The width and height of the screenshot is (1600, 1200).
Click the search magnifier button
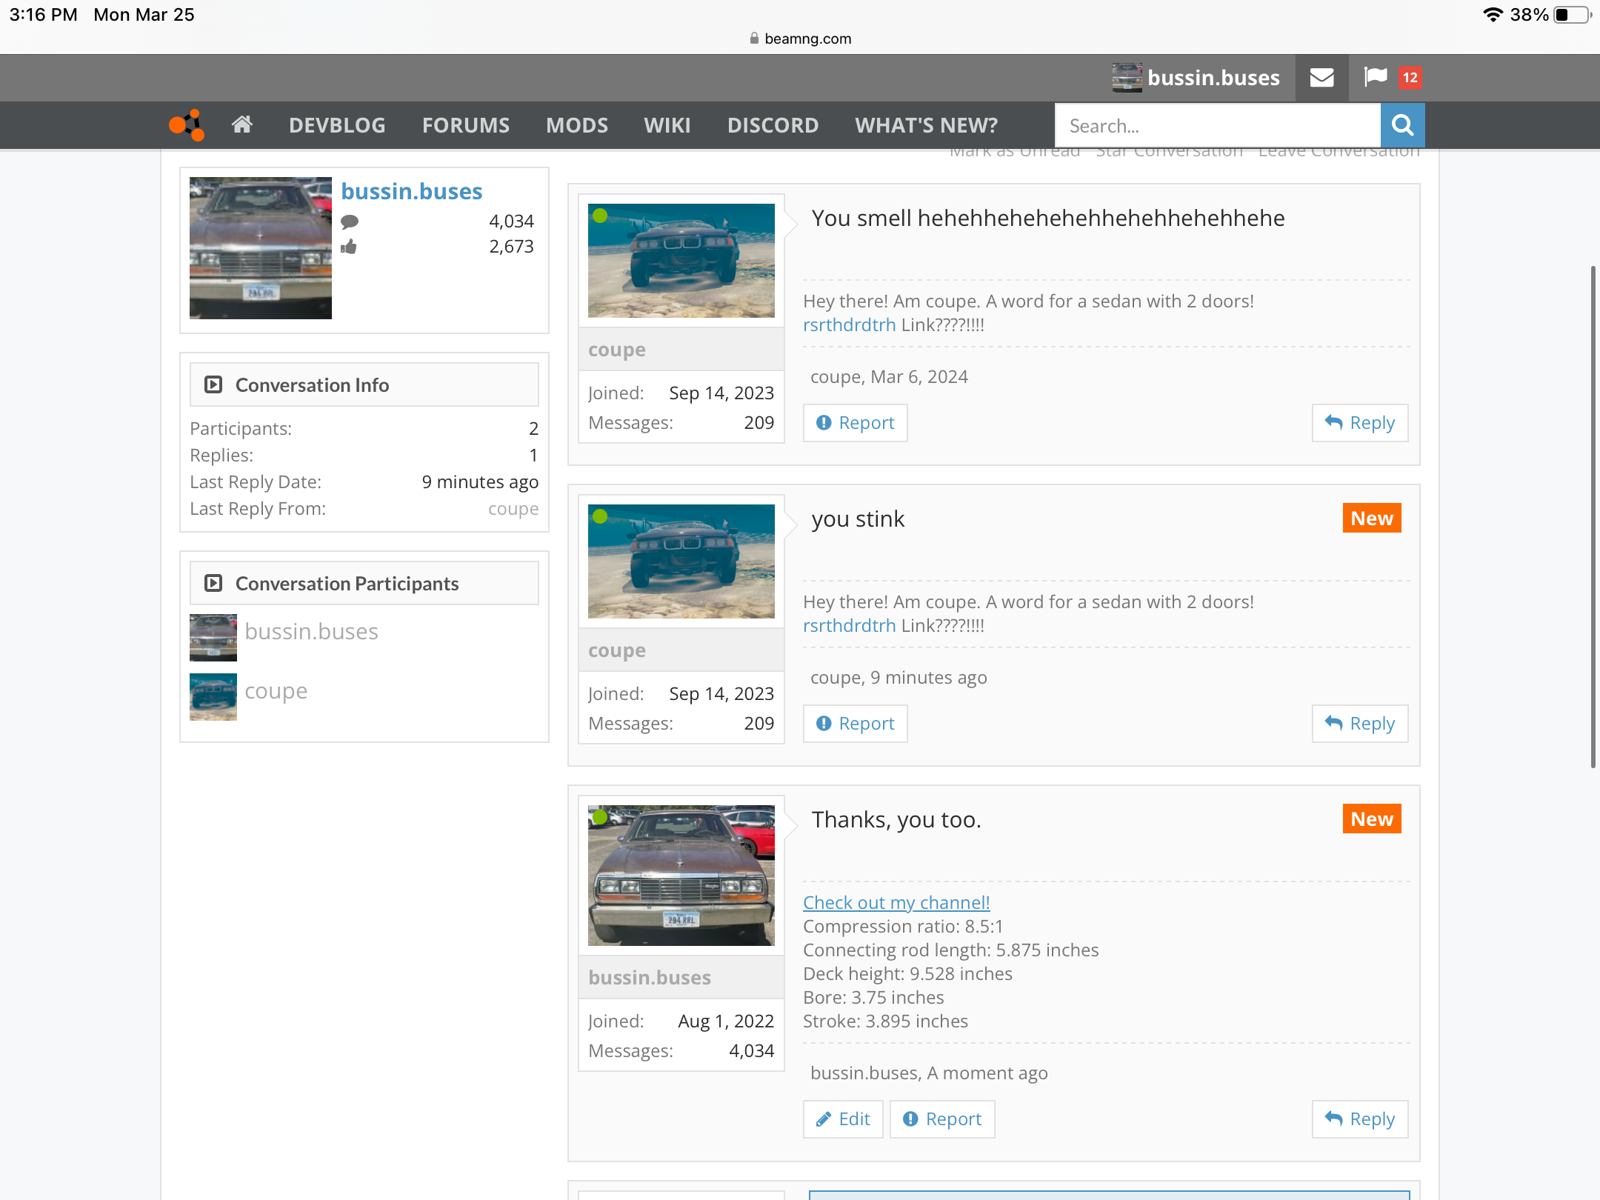point(1402,125)
